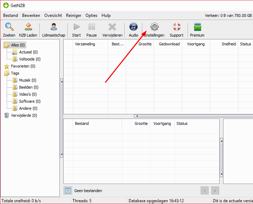Open the Reiniger menu
253x204 pixels.
coord(73,15)
